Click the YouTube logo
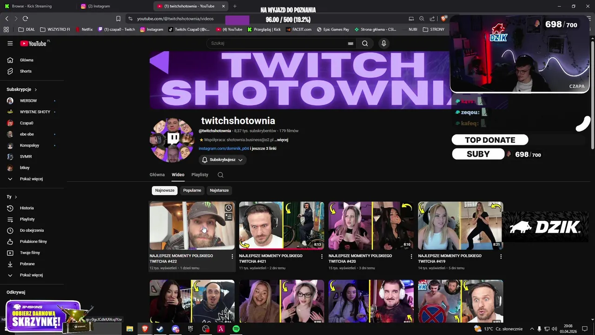Screen dimensions: 595x335 click(x=33, y=43)
